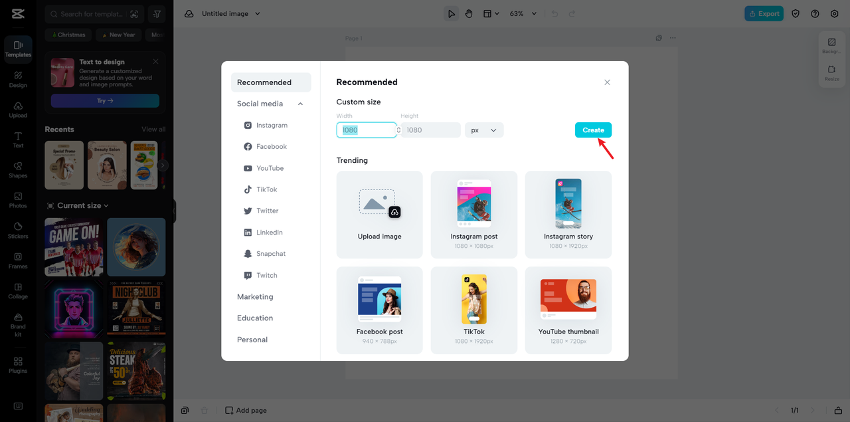Select YouTube in social media list
850x422 pixels.
tap(264, 168)
